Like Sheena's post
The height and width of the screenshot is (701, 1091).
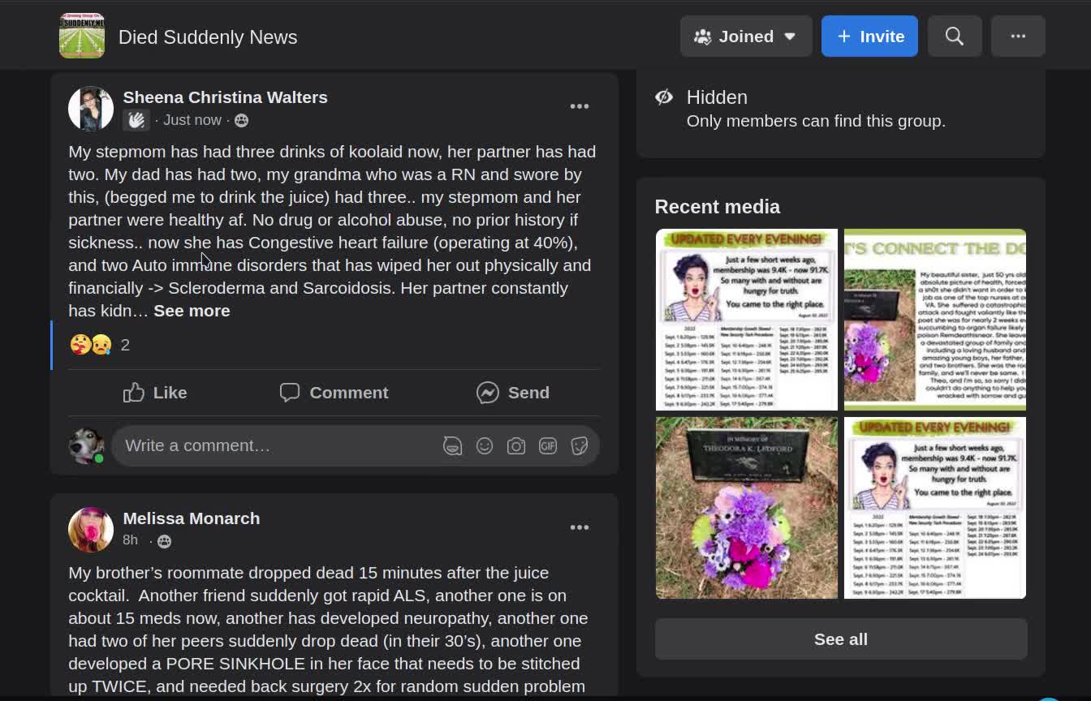[155, 393]
